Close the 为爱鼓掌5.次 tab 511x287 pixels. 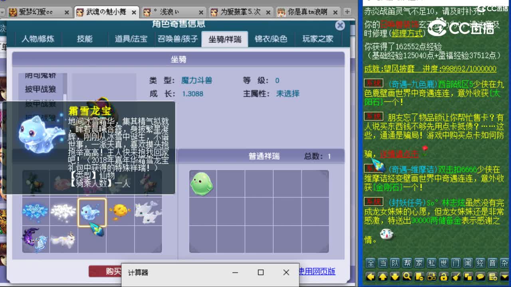tap(268, 12)
